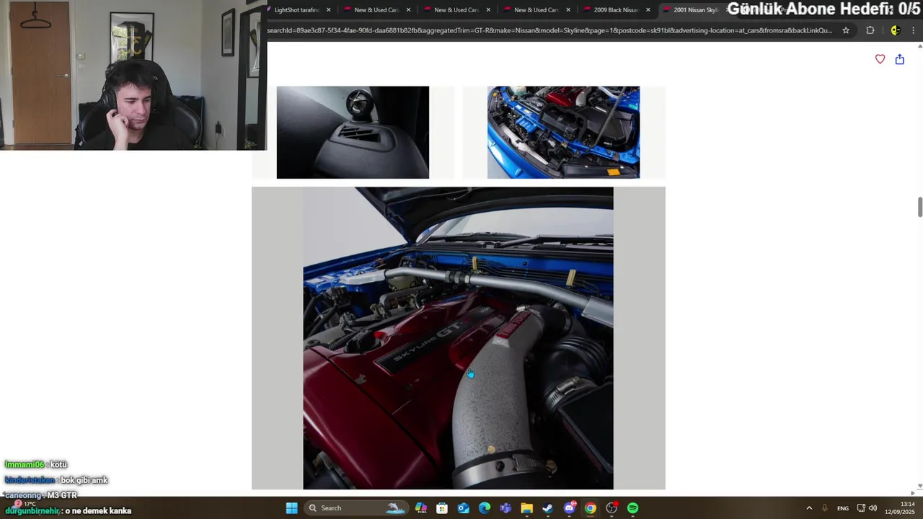Viewport: 923px width, 519px height.
Task: Switch to Steam in the taskbar
Action: pos(548,508)
